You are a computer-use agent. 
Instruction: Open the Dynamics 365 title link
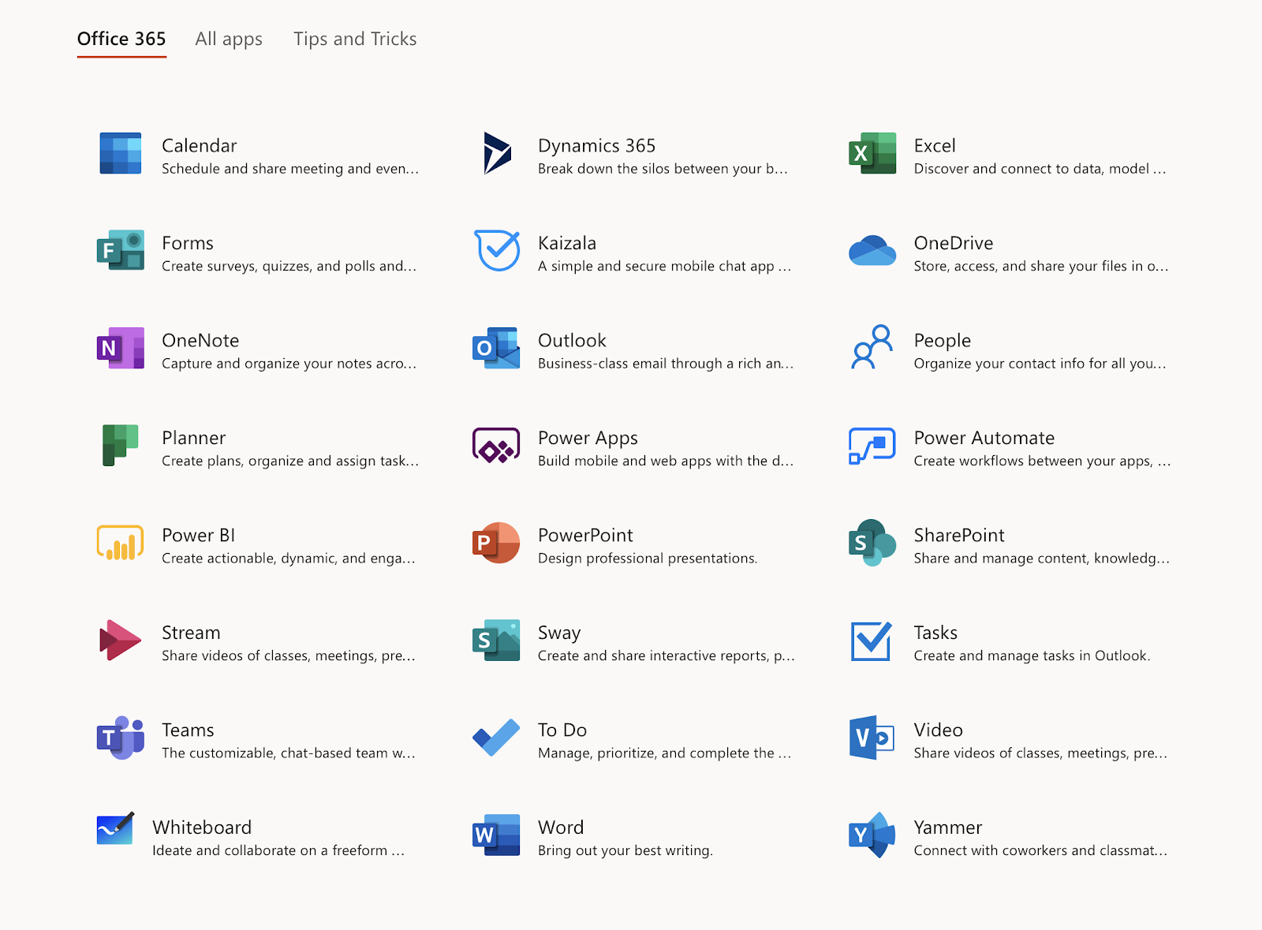(x=597, y=146)
